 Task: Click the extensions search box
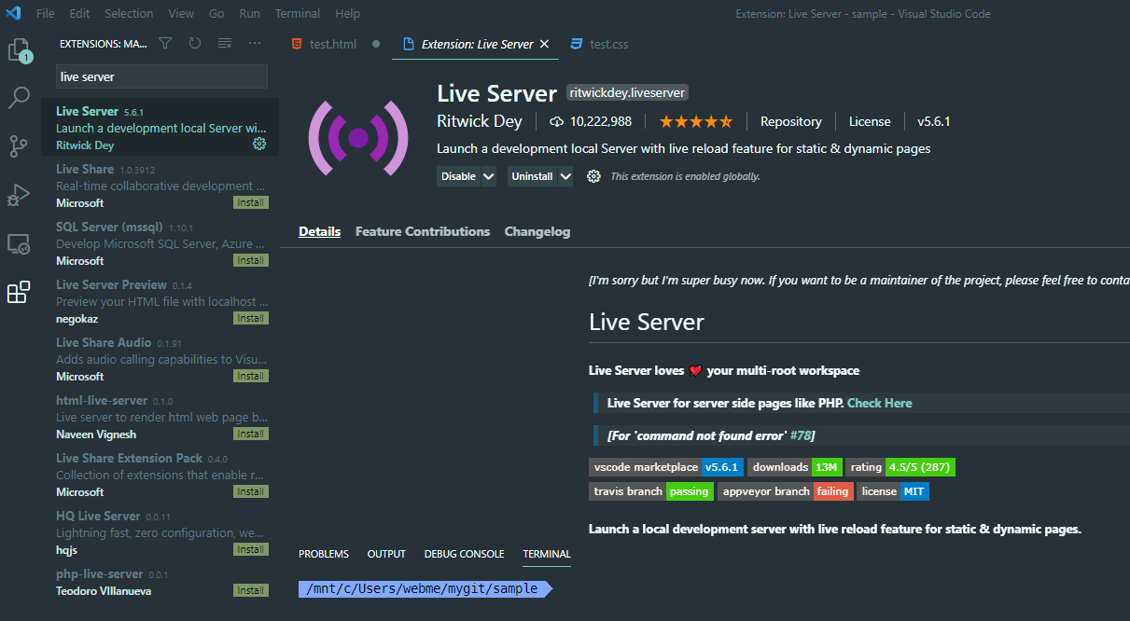point(162,76)
